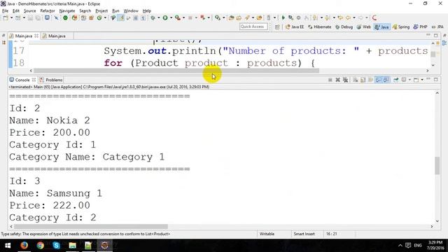Click Open Console icon

416,80
